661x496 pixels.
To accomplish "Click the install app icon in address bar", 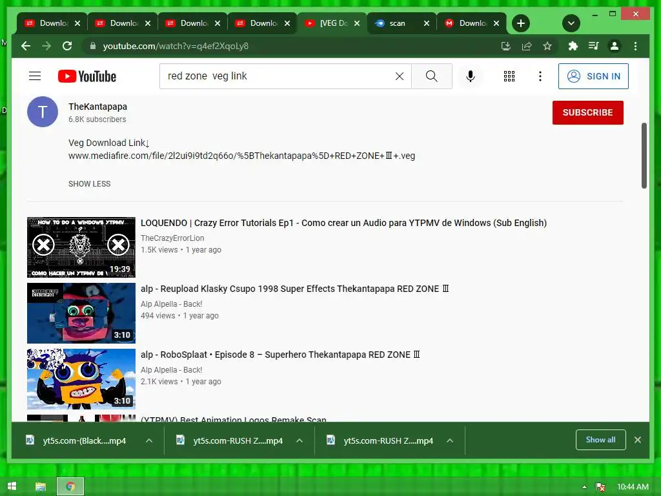I will (506, 46).
